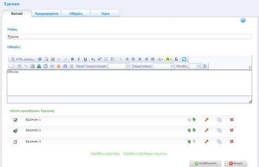Insert a table via toolbar icon
The width and height of the screenshot is (259, 167).
(45, 66)
